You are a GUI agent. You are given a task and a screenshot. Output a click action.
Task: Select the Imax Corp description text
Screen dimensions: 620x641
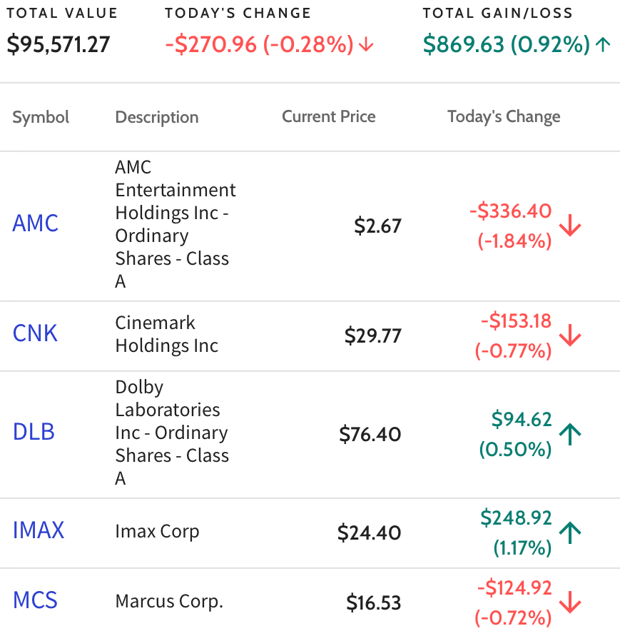tap(158, 532)
